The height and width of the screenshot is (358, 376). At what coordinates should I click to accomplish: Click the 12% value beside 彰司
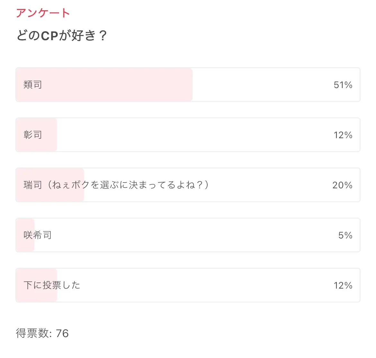(x=343, y=135)
